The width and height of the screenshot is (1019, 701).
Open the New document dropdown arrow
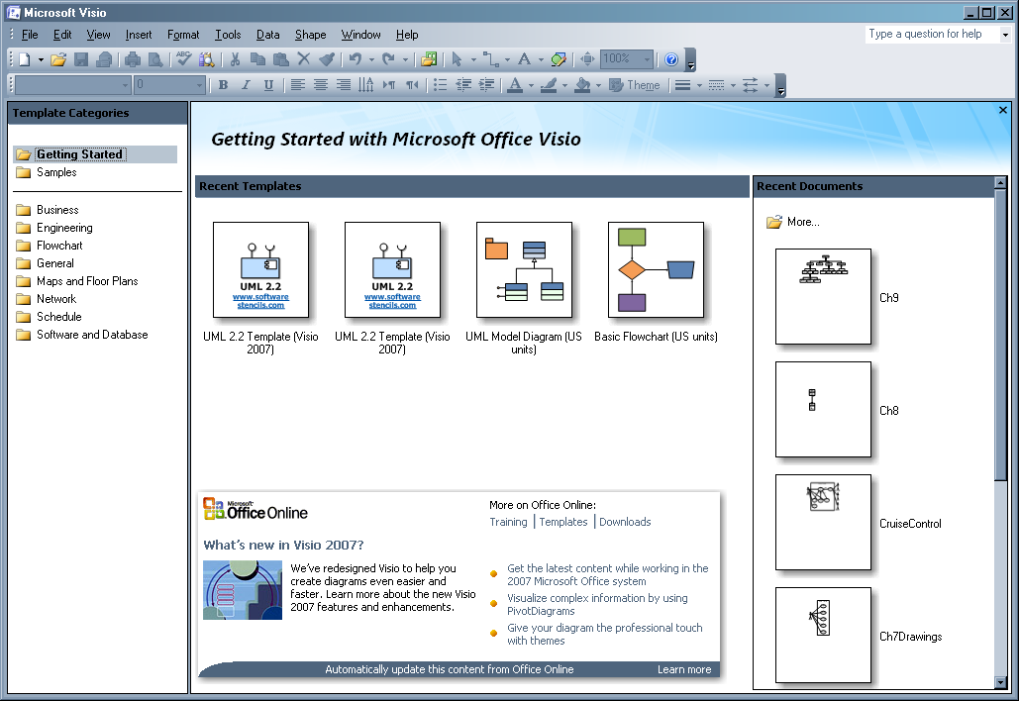[40, 59]
